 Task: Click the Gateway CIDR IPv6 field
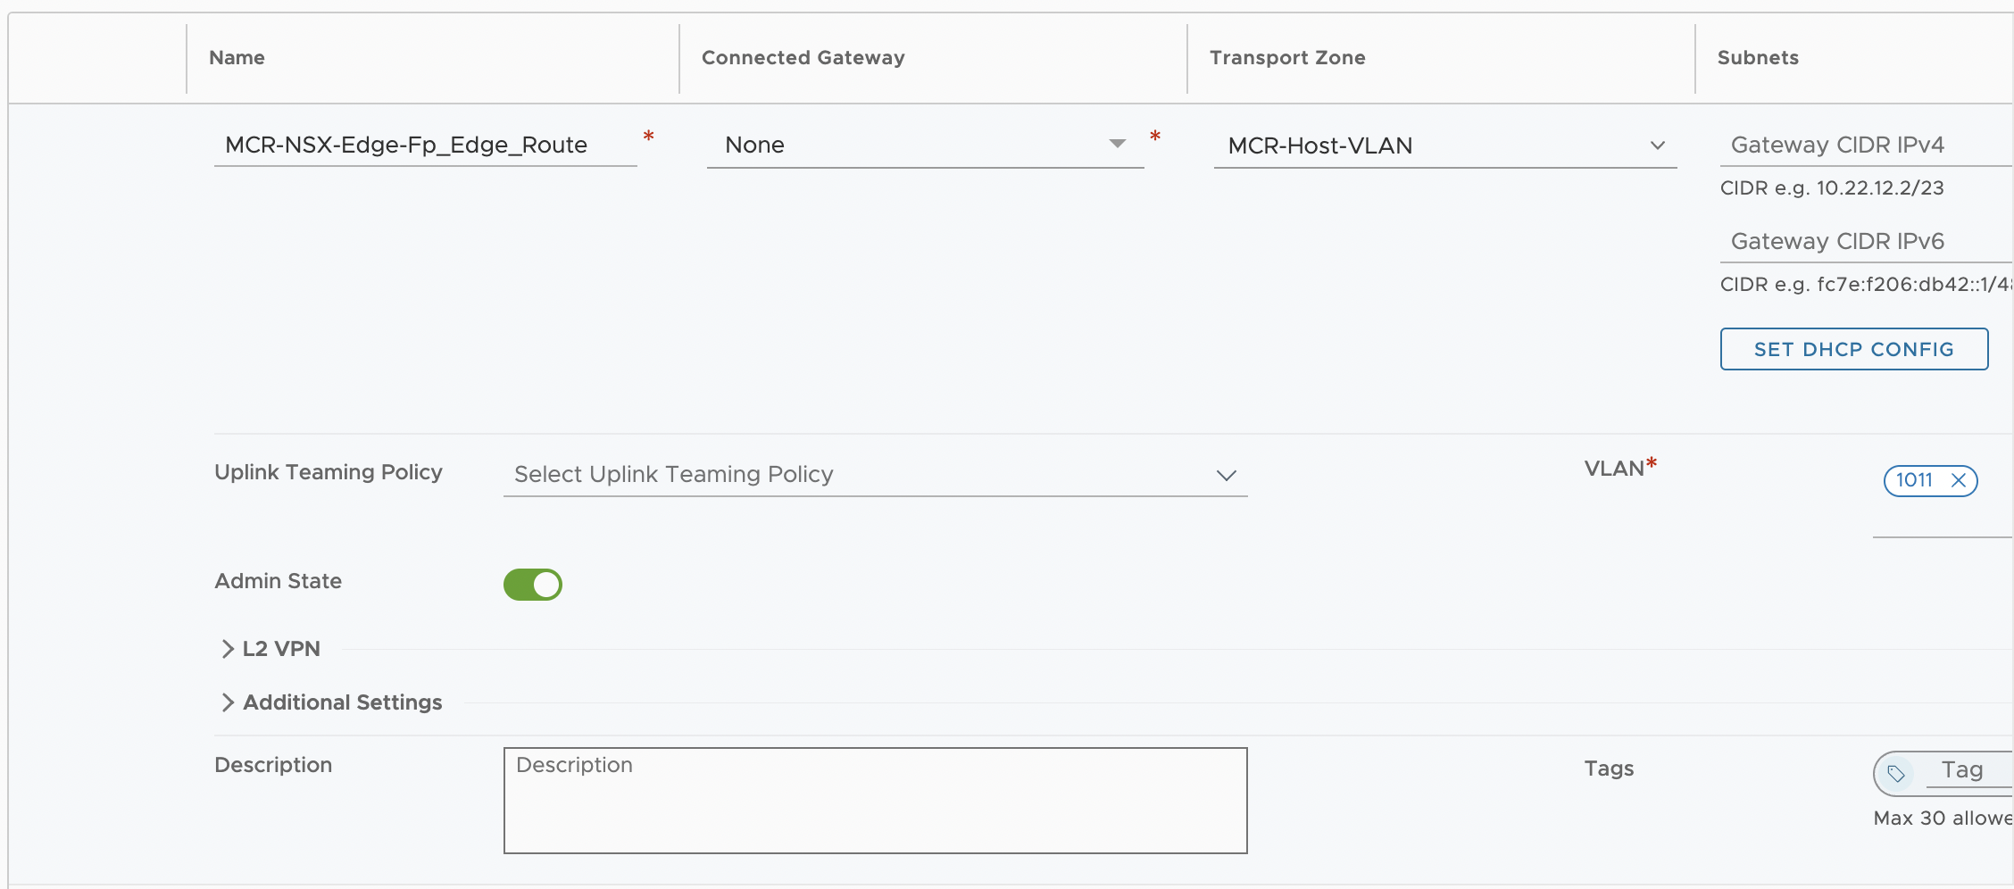coord(1866,241)
